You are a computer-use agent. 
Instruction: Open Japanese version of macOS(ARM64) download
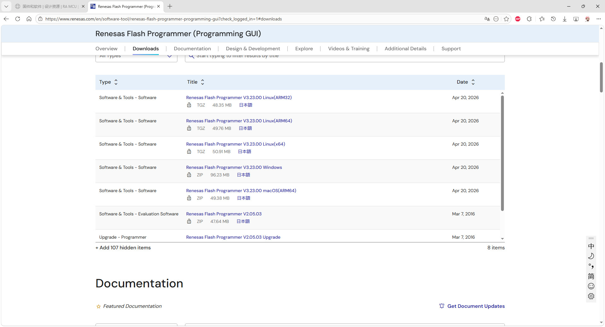pos(244,198)
